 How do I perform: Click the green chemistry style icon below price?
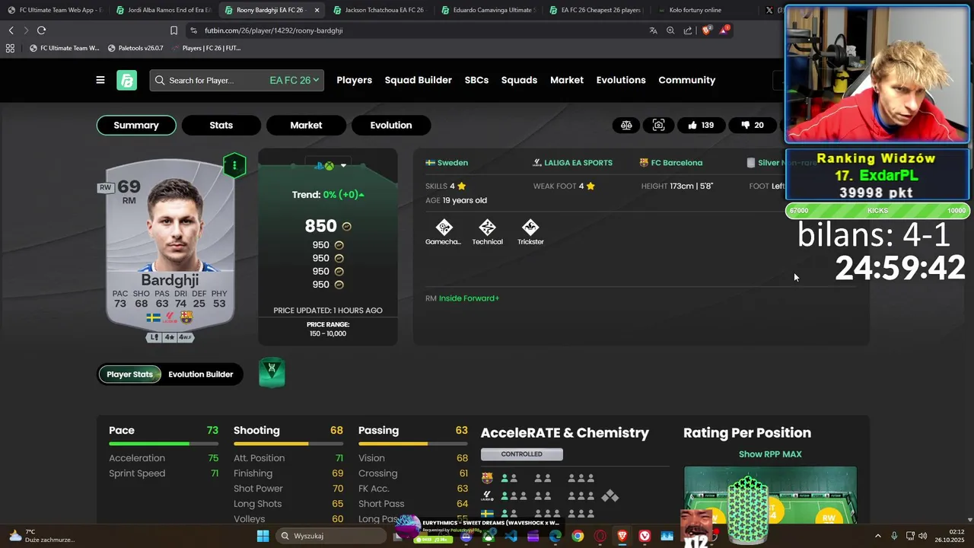click(x=272, y=372)
